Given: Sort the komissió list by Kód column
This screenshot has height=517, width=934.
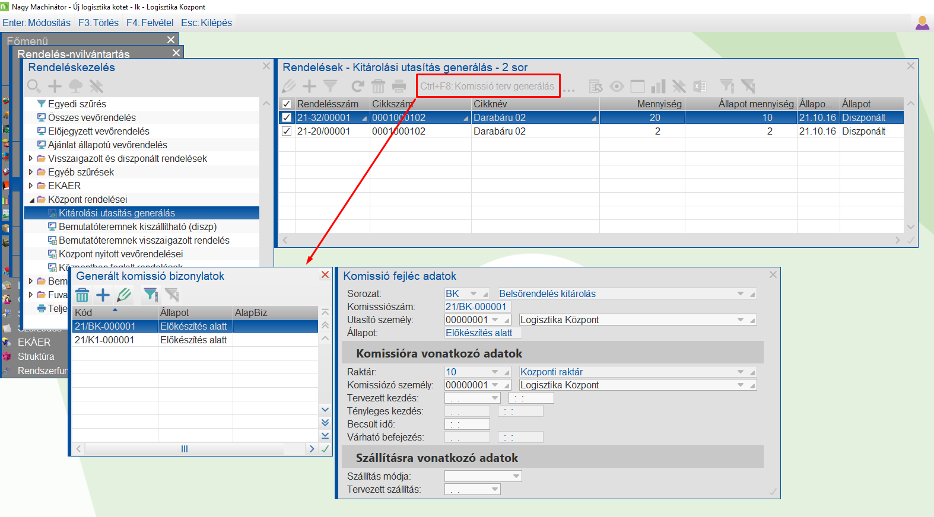Looking at the screenshot, I should pos(115,312).
